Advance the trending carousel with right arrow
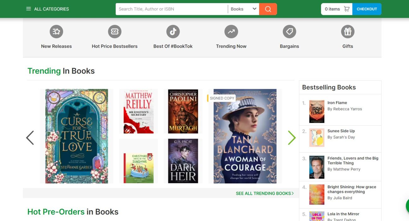The image size is (409, 221). pos(292,138)
